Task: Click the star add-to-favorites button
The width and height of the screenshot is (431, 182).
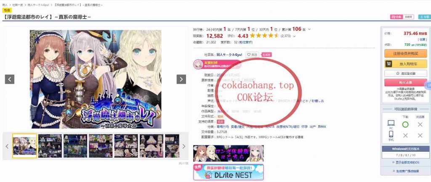Action: [405, 74]
